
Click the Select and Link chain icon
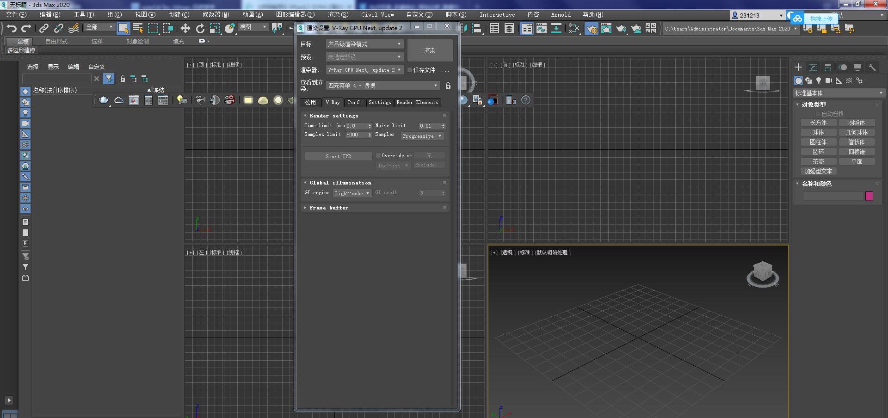44,29
